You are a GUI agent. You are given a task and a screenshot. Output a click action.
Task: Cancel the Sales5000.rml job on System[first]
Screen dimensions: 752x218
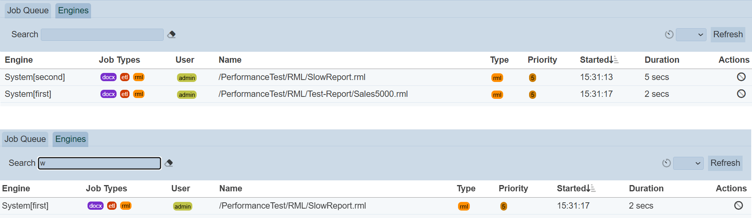pyautogui.click(x=741, y=94)
